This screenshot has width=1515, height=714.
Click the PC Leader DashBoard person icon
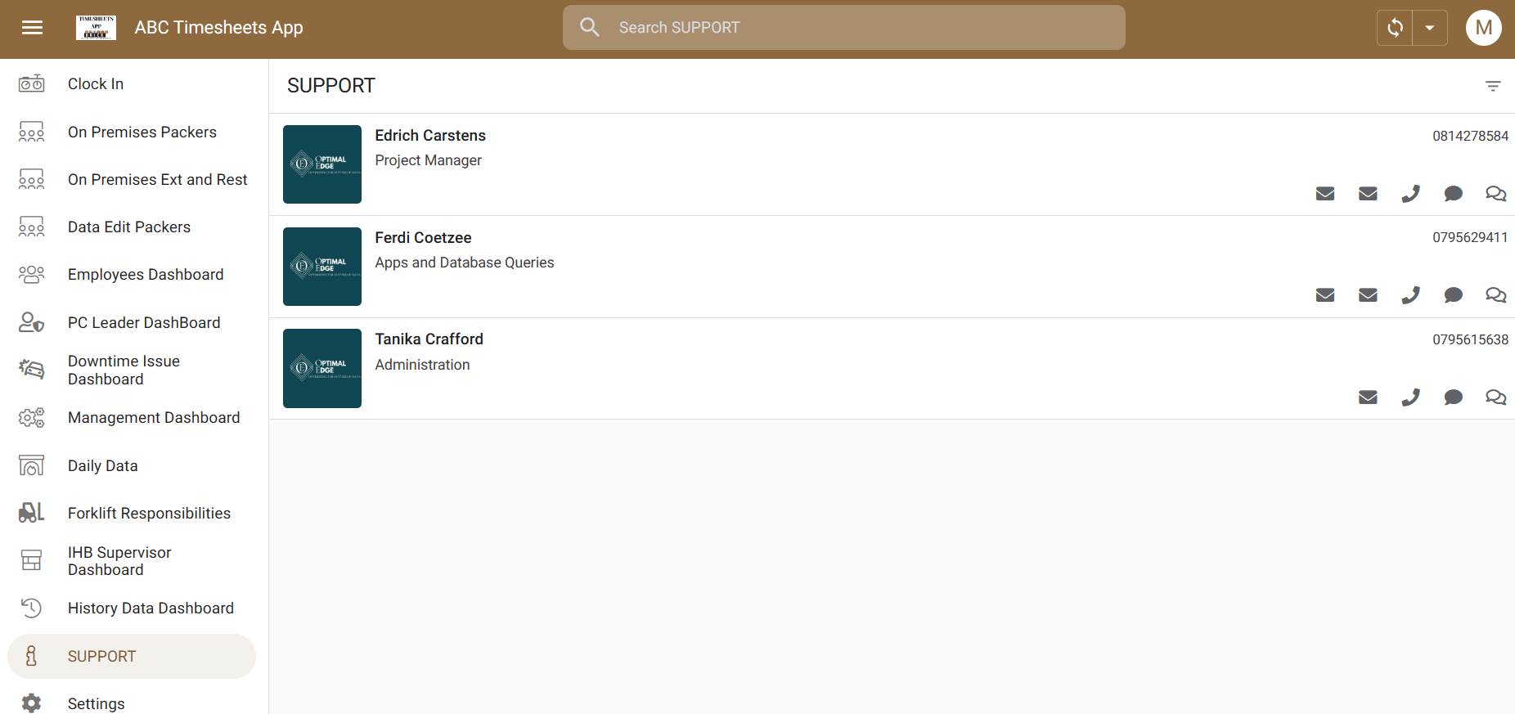[x=32, y=322]
